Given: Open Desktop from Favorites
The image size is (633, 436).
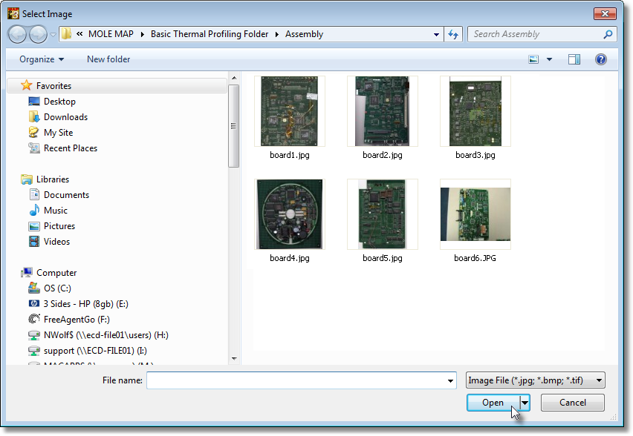Looking at the screenshot, I should (x=59, y=102).
